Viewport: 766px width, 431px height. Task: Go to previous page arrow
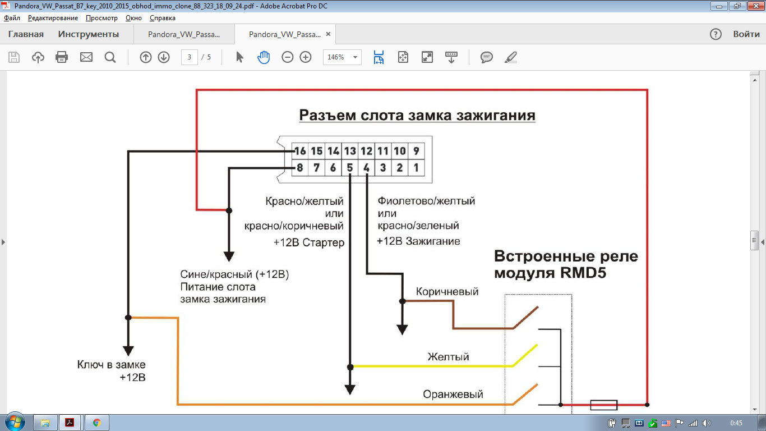coord(146,57)
